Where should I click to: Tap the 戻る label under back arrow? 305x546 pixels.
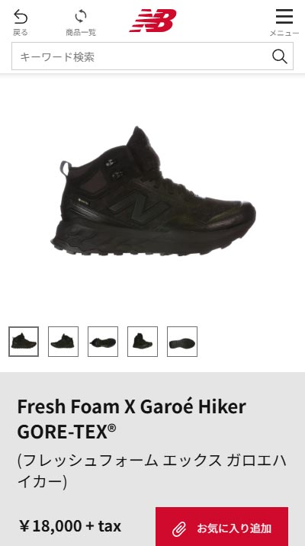pos(21,32)
